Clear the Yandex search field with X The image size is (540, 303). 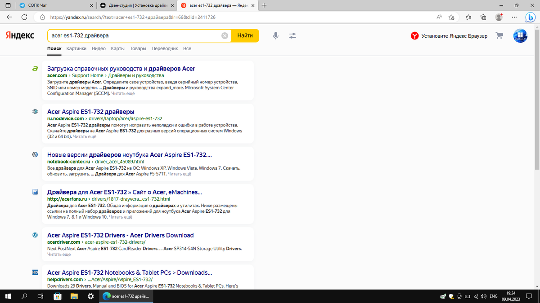[225, 35]
